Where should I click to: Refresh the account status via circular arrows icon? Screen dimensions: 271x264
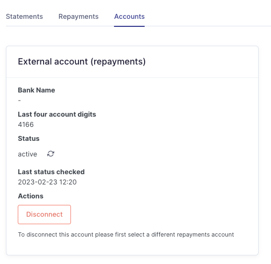[51, 154]
